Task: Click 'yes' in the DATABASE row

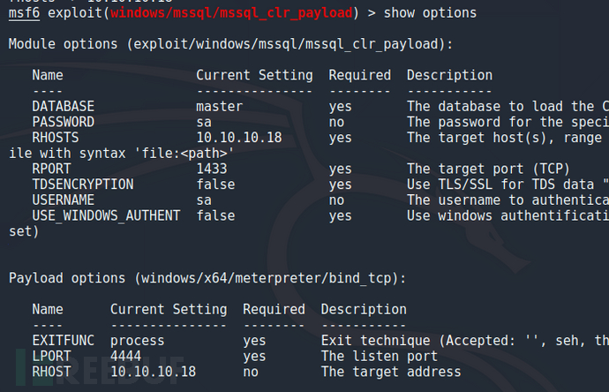Action: click(x=340, y=107)
